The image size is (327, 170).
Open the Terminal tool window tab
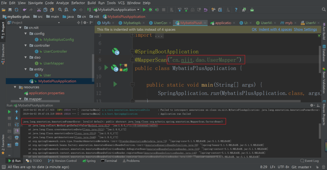click(109, 161)
